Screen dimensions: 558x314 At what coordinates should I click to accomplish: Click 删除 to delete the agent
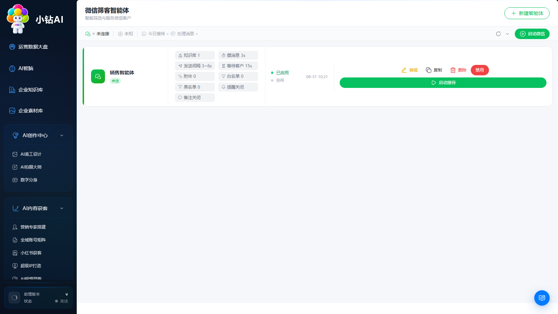pyautogui.click(x=458, y=70)
